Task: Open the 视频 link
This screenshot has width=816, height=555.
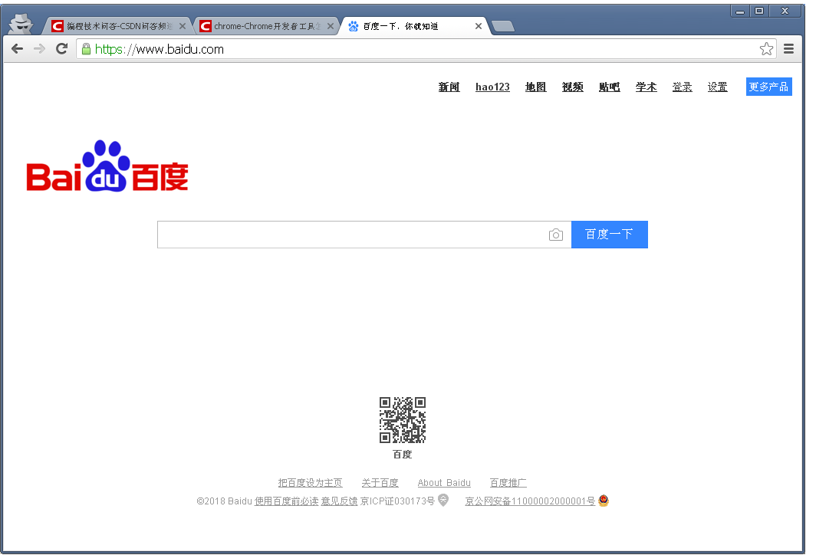Action: point(572,87)
